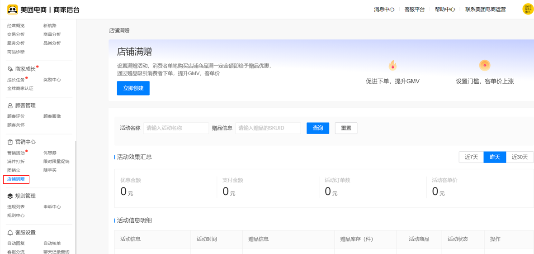Show the 近30天 activity statistics

[520, 157]
